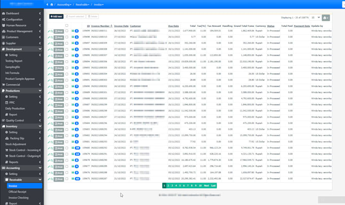The image size is (345, 205).
Task: Edit invoice IN20221000287 with the pencil icon
Action: pos(49,179)
